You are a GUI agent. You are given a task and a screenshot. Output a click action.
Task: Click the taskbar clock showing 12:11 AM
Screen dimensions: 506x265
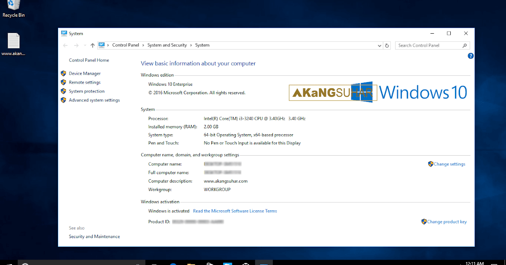click(475, 263)
